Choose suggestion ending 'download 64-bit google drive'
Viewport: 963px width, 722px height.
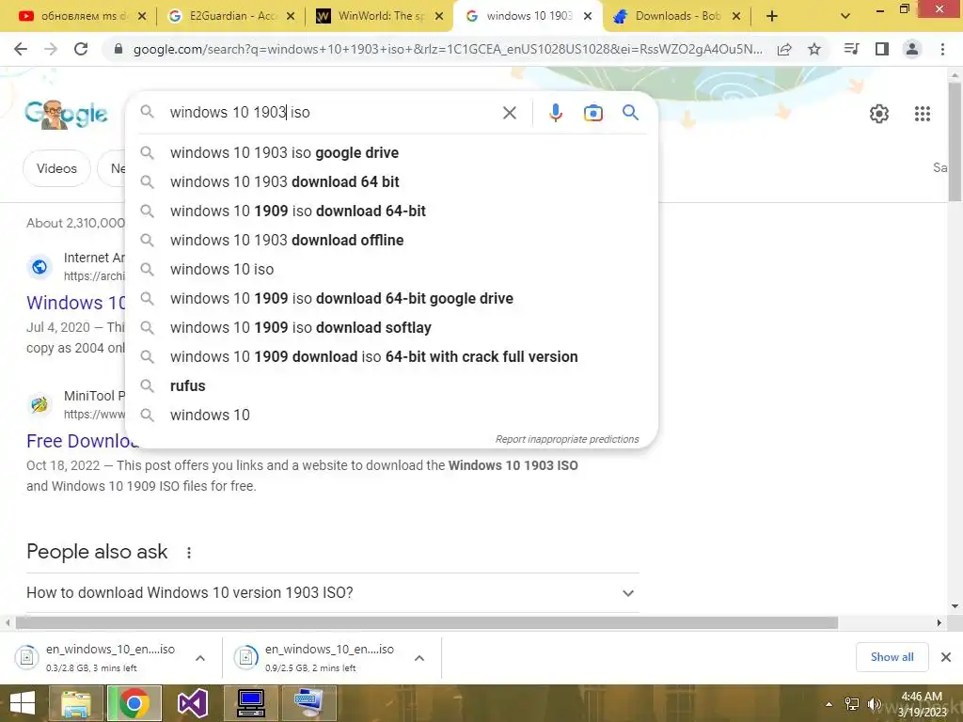[x=391, y=298]
